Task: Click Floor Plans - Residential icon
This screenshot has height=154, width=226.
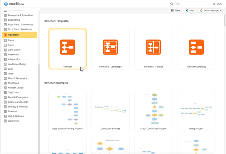Action: tap(5, 29)
